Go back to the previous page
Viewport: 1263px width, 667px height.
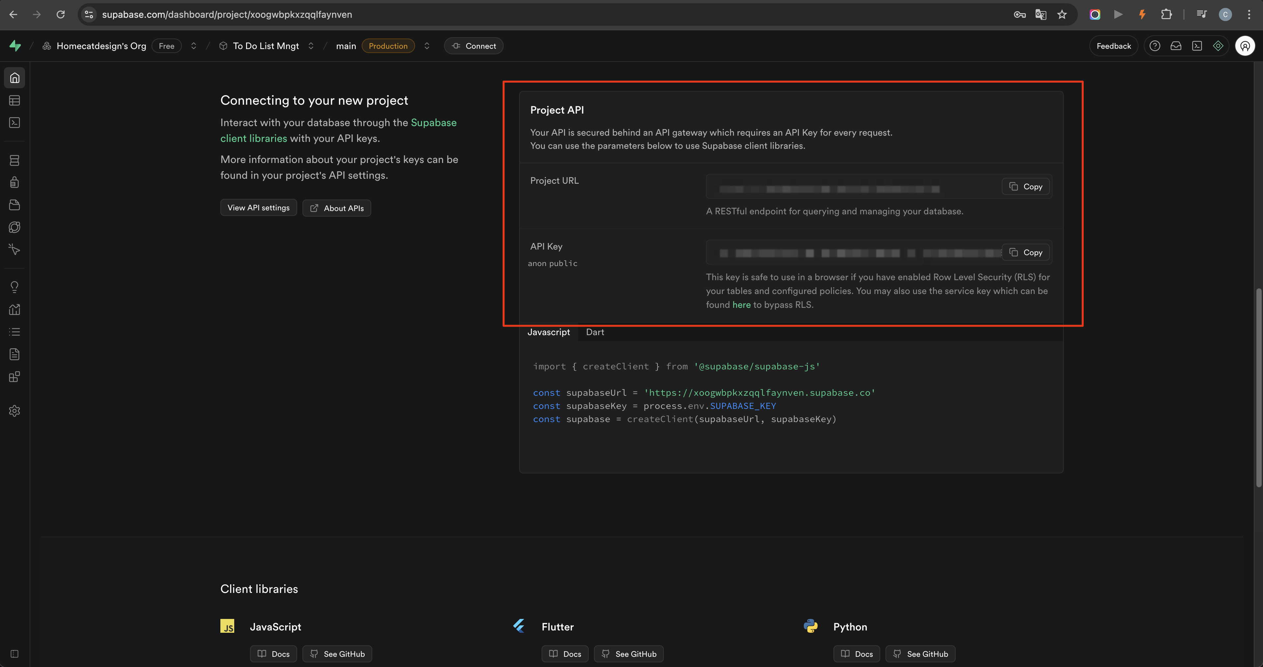(x=13, y=14)
